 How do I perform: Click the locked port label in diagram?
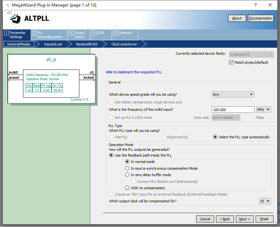88,77
